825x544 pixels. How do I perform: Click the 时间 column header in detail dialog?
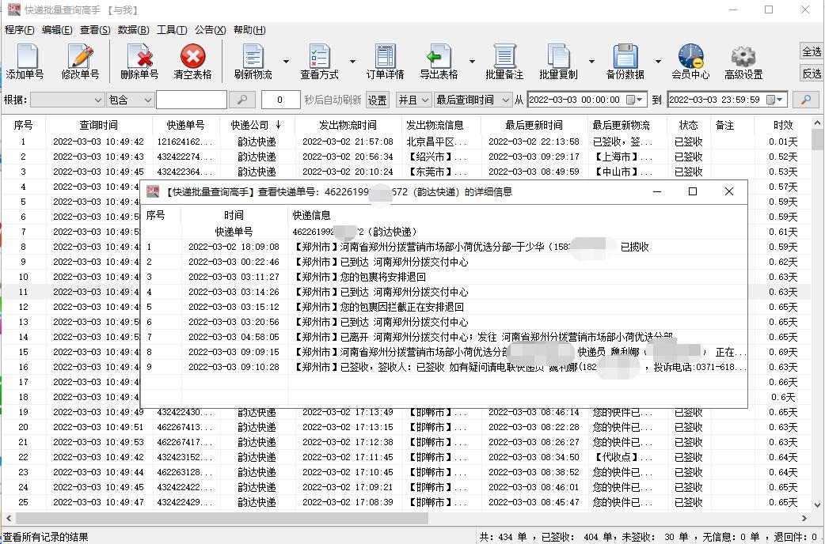point(234,215)
